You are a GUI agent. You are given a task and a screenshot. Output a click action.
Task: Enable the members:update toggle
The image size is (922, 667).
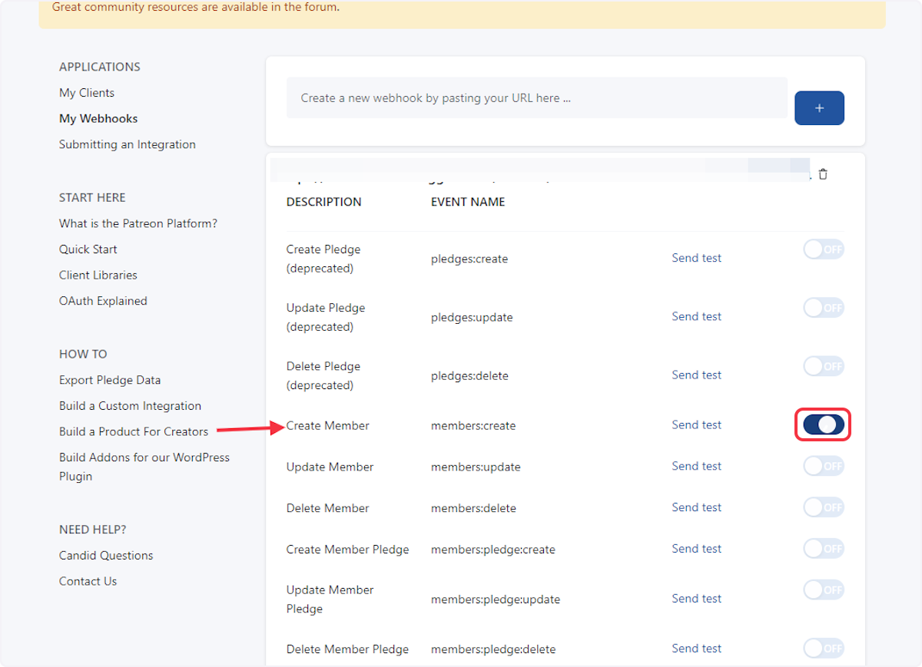click(823, 465)
